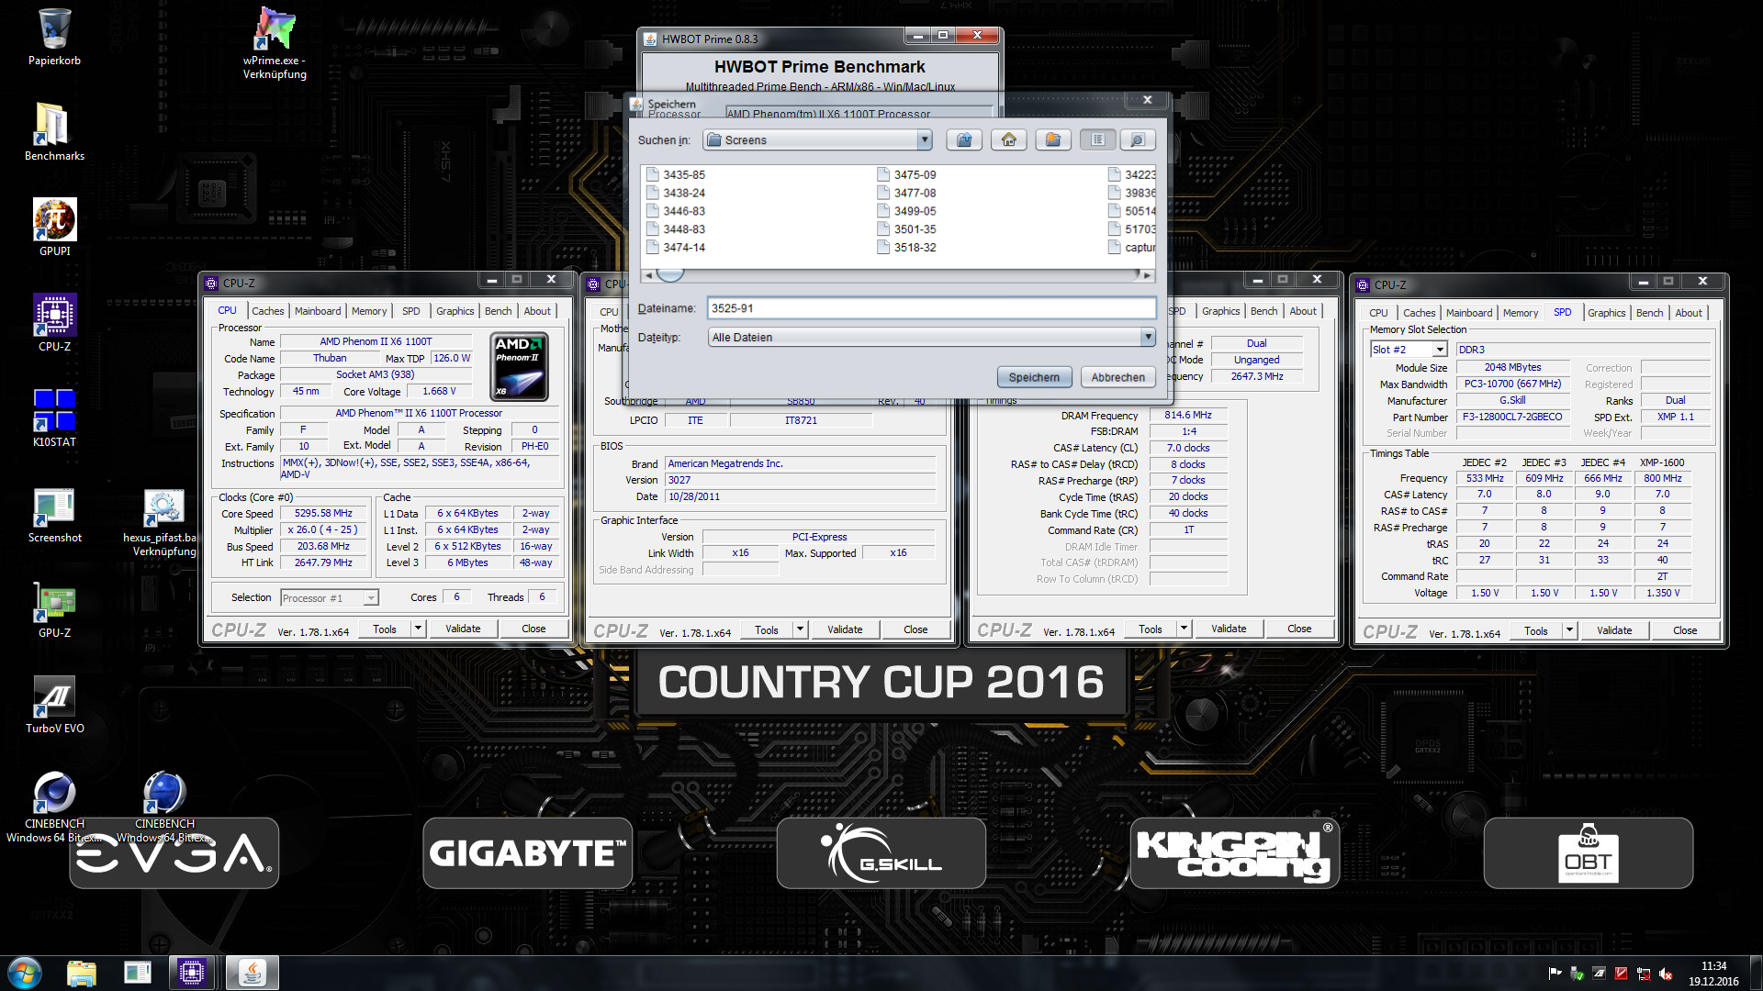The image size is (1763, 991).
Task: Switch save dialog to list view
Action: [x=1098, y=139]
